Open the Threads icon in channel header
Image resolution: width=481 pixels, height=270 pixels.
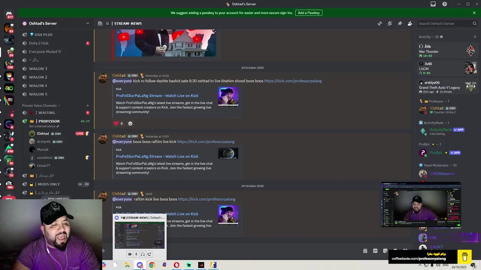(380, 23)
